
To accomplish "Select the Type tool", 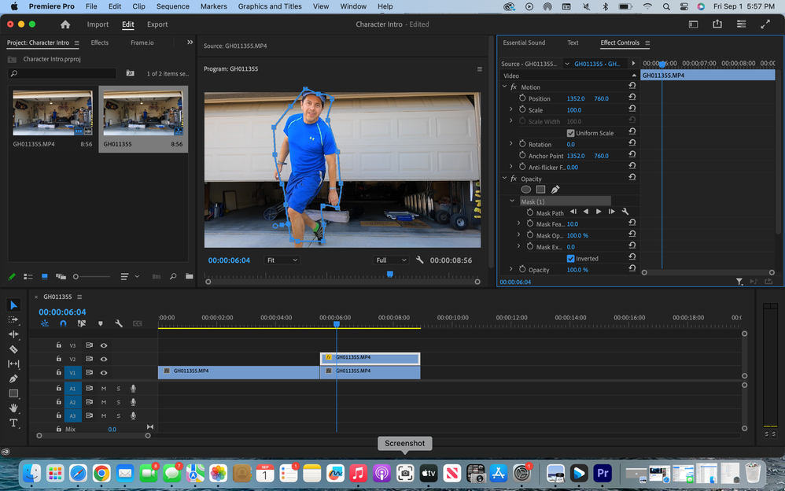I will [x=13, y=423].
